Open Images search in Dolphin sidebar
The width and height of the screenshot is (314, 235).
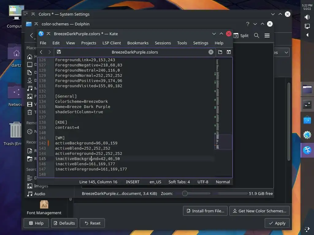[x=38, y=186]
